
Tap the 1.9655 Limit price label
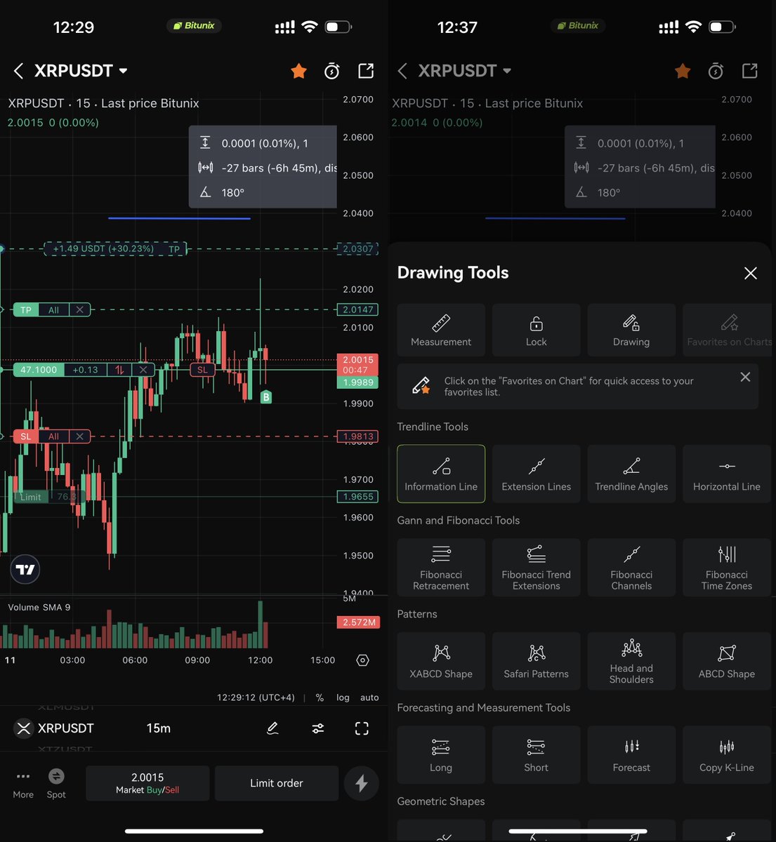point(358,497)
